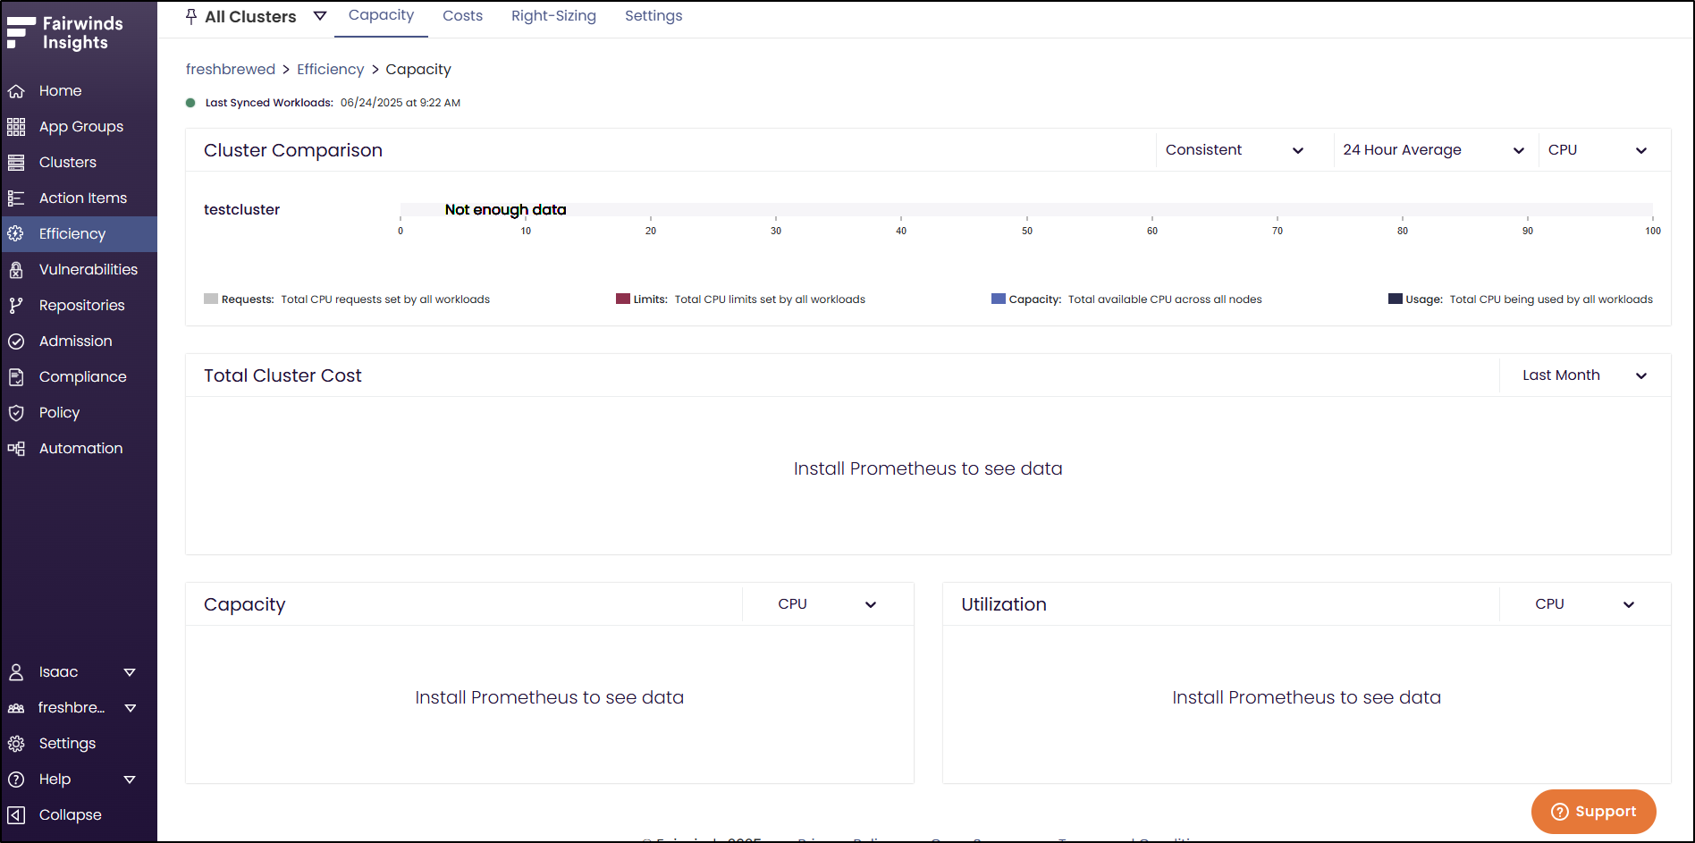
Task: Expand the freshbrewed organization menu arrow
Action: pyautogui.click(x=131, y=708)
